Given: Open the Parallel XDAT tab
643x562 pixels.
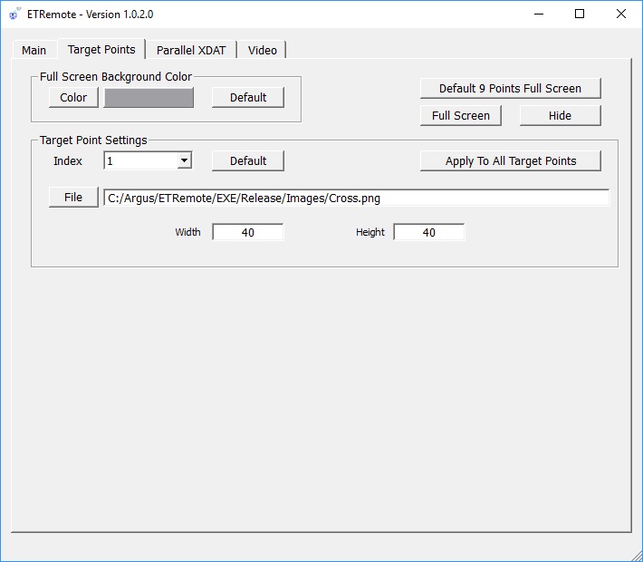Looking at the screenshot, I should [x=191, y=50].
